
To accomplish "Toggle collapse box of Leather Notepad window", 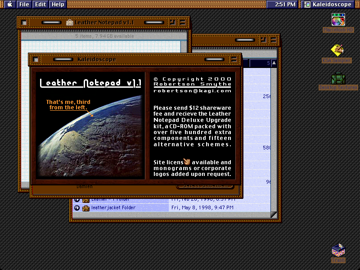I will point(183,22).
